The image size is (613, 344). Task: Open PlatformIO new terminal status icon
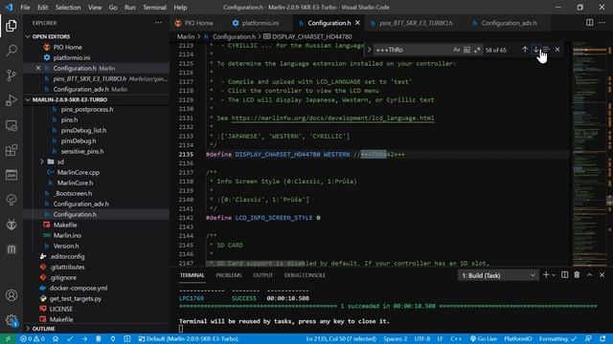click(127, 338)
